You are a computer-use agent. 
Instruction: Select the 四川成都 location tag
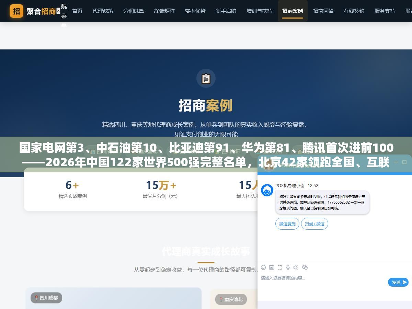pyautogui.click(x=46, y=298)
